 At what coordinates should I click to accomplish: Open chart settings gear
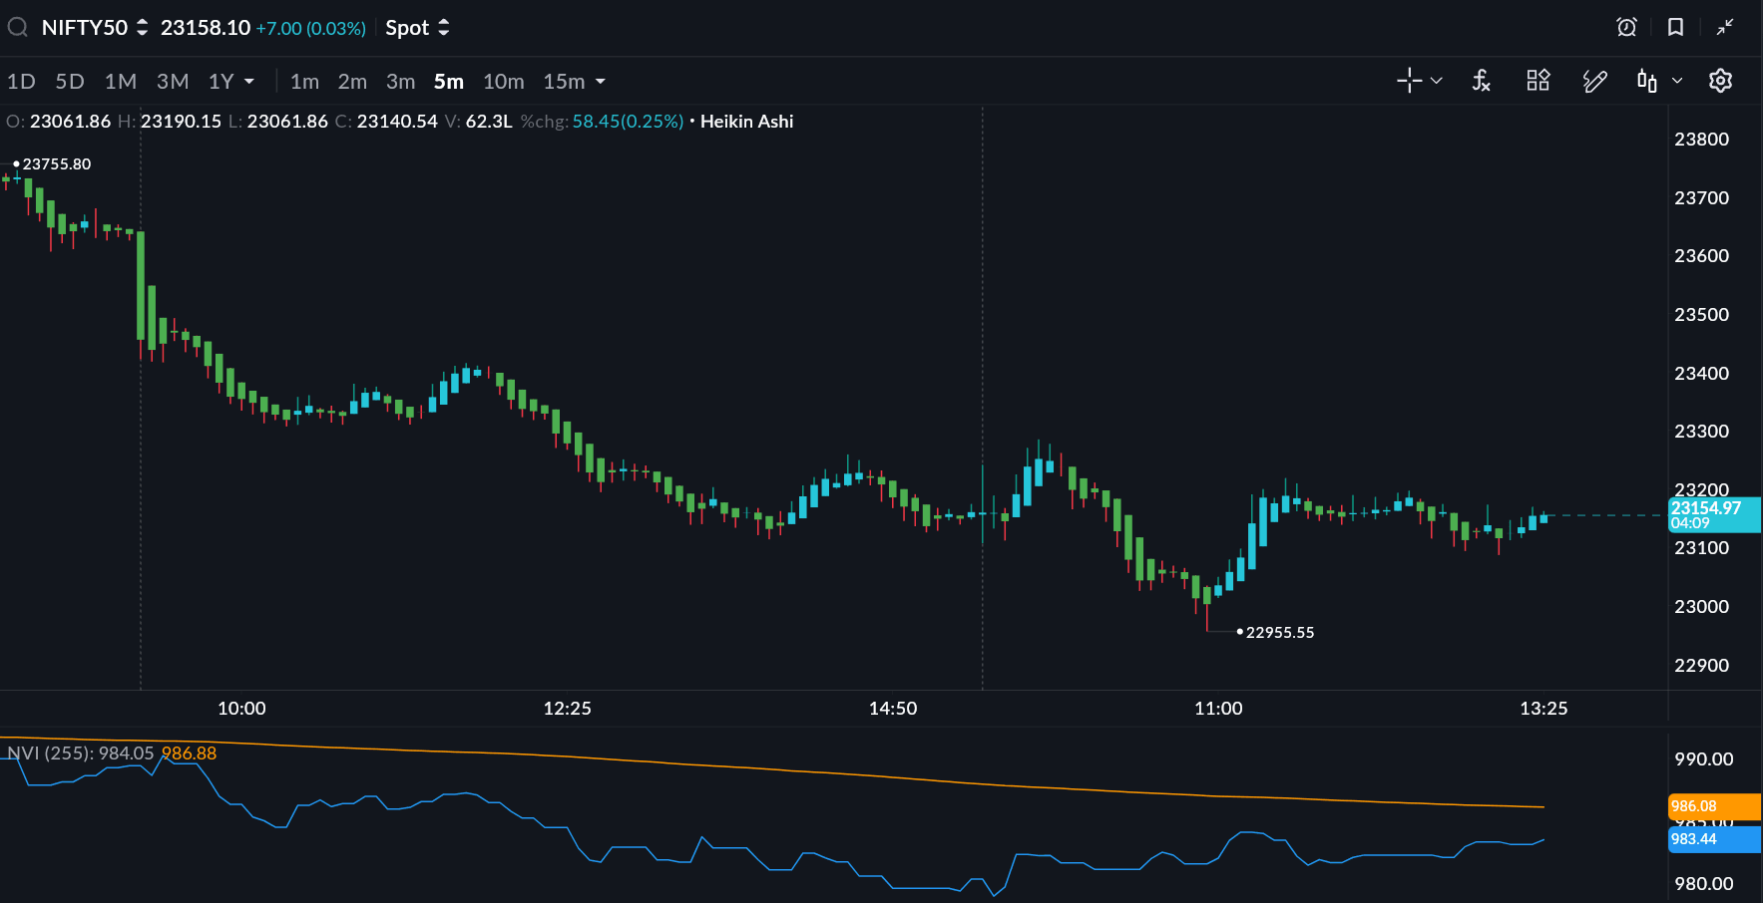point(1720,81)
